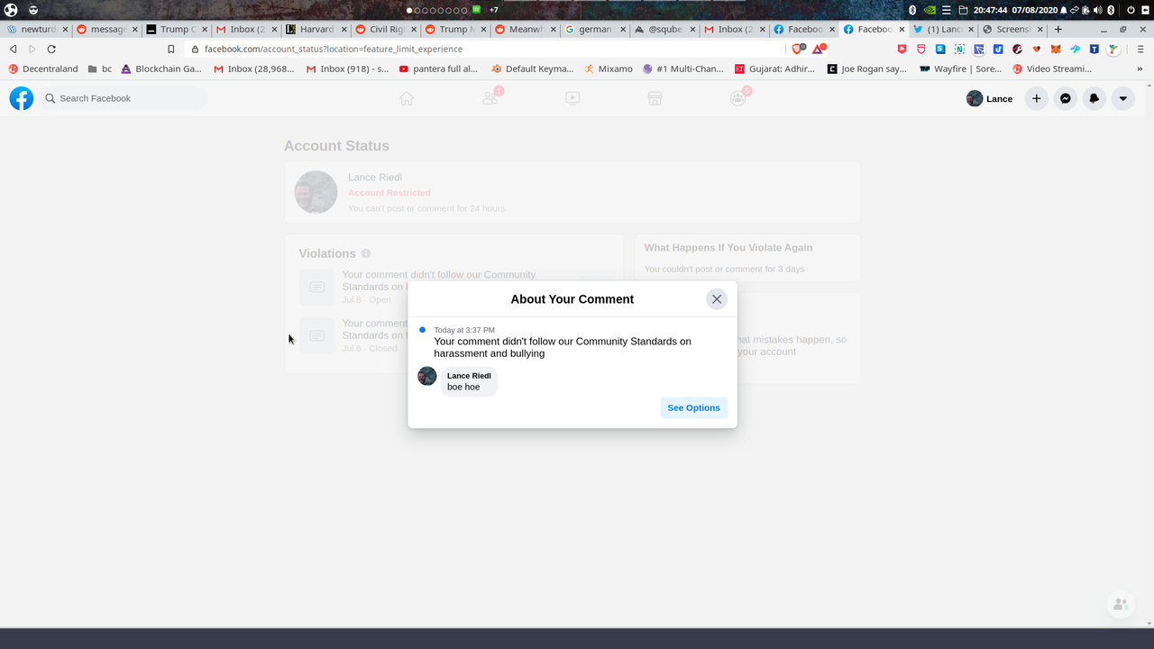Open a new browser tab
The width and height of the screenshot is (1154, 649).
pos(1058,29)
